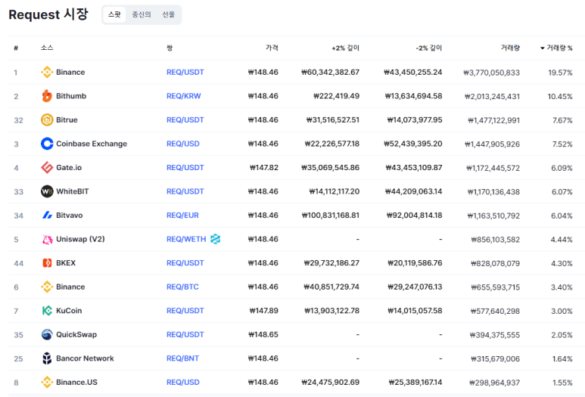This screenshot has width=585, height=397.
Task: Click the Gate.io logo icon
Action: tap(47, 167)
